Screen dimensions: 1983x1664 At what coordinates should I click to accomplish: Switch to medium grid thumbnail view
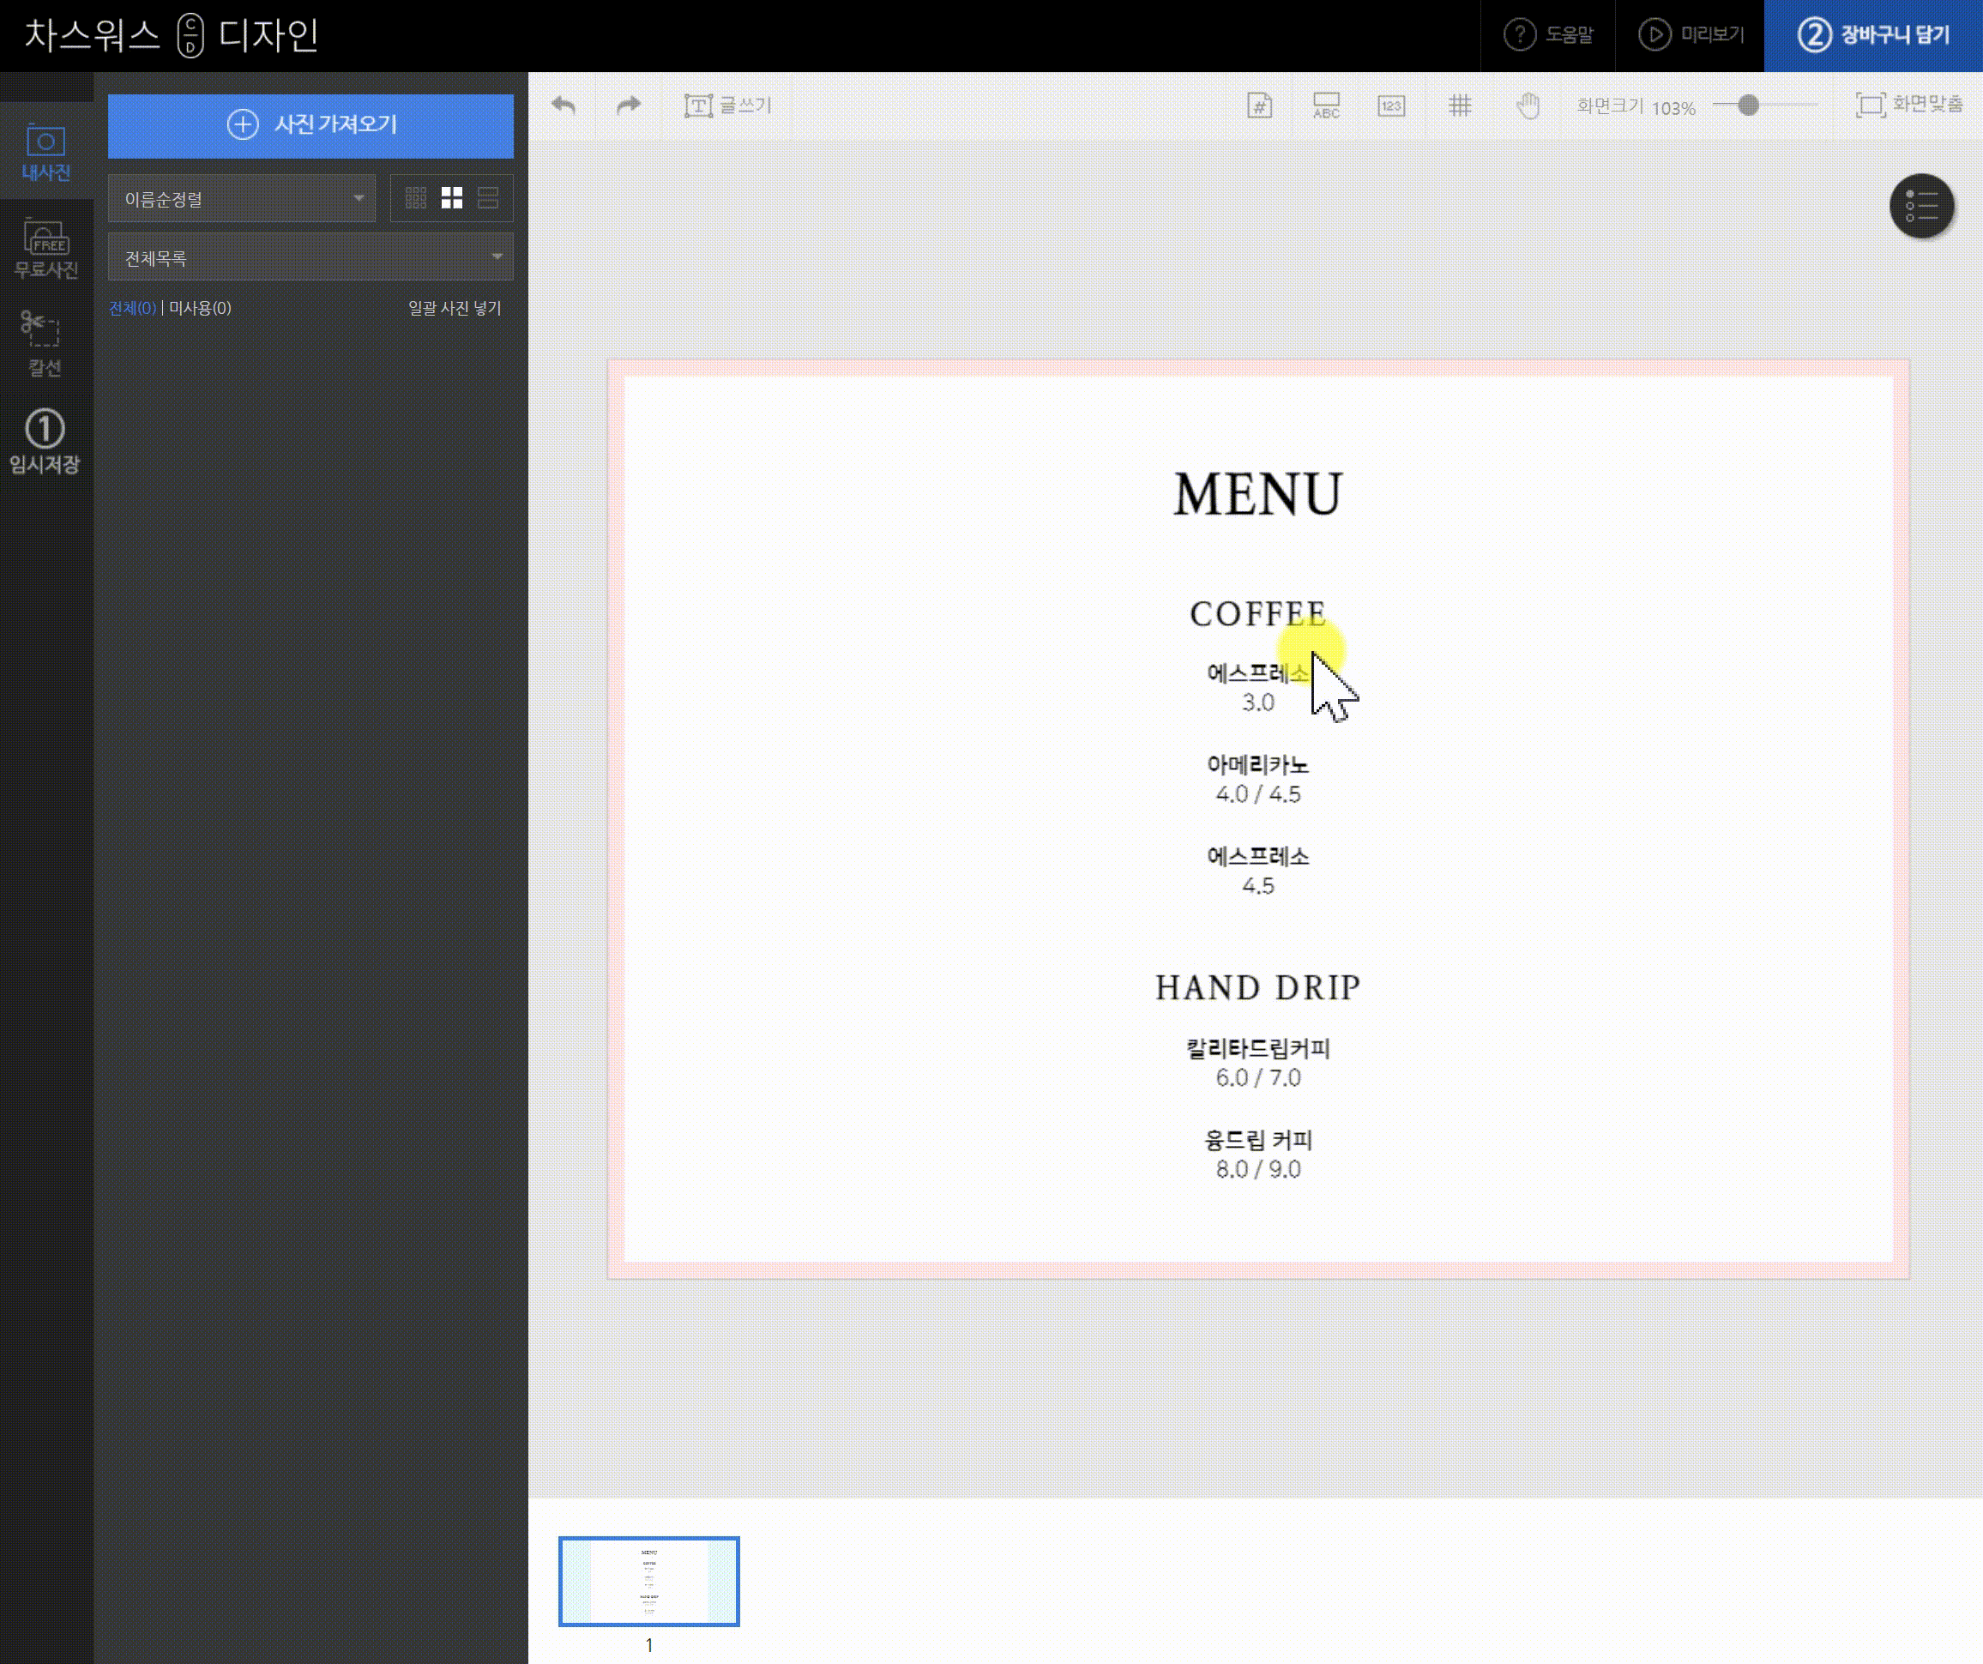(x=451, y=197)
